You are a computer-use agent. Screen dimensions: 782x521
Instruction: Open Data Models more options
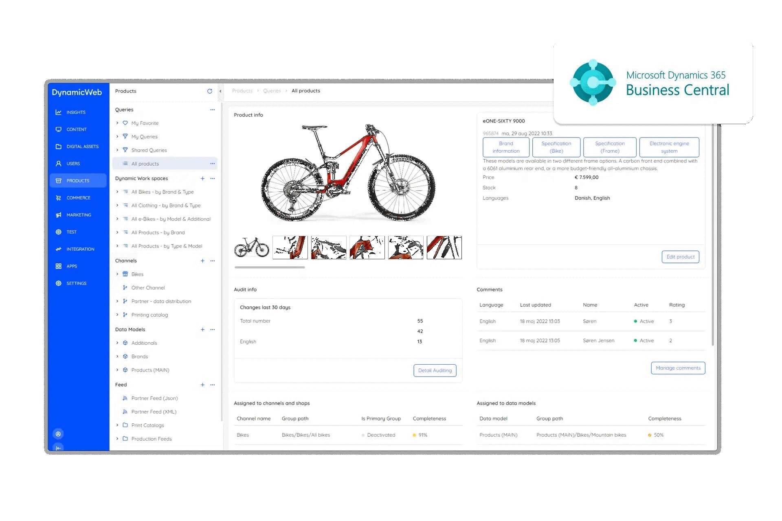tap(213, 330)
